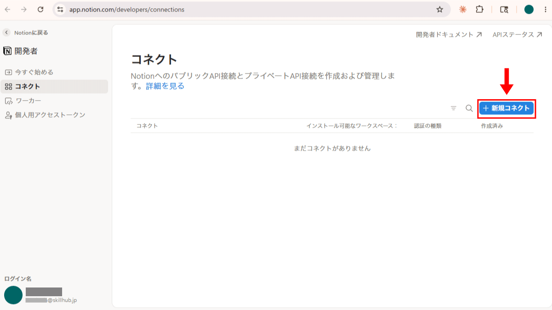Click the コネクト page heading
Viewport: 552px width, 310px height.
coord(154,59)
